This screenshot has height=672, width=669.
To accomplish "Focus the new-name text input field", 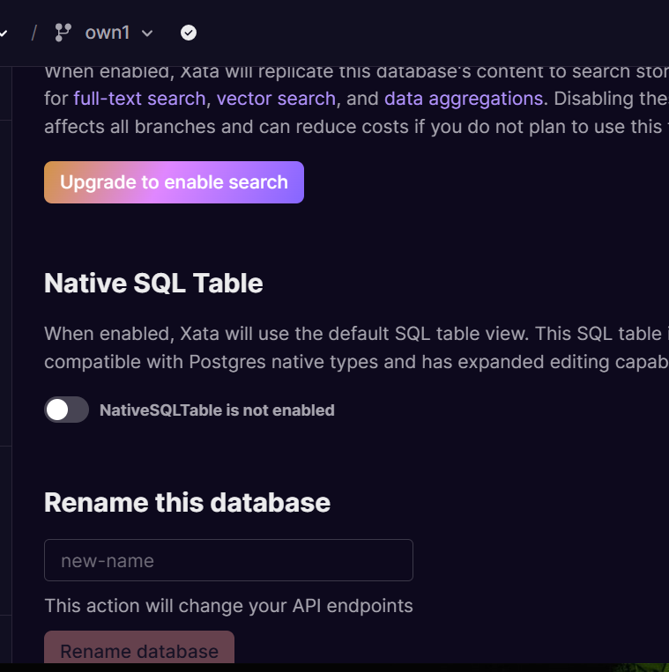I will point(228,560).
